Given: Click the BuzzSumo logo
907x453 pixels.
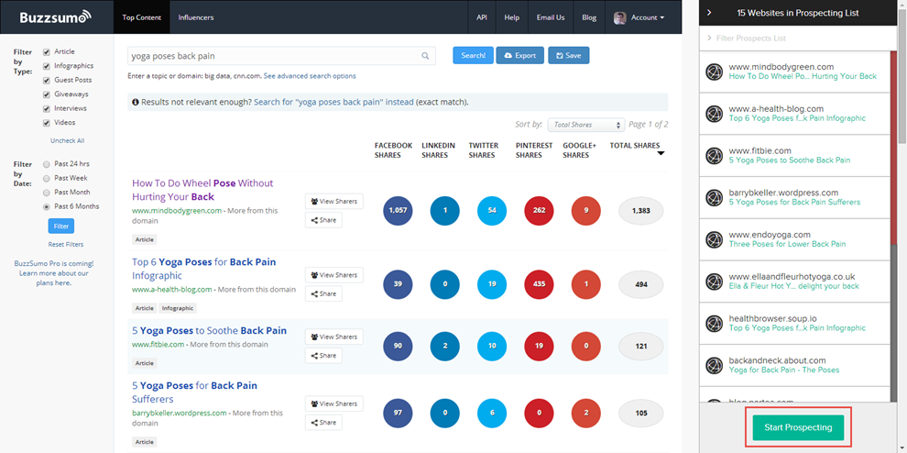Looking at the screenshot, I should (x=56, y=17).
